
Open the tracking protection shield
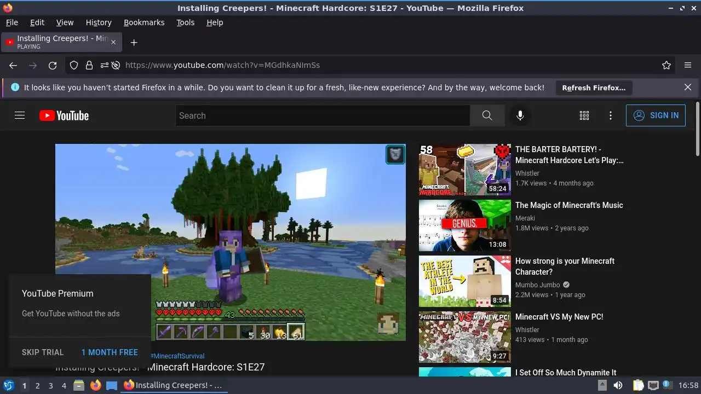point(74,65)
